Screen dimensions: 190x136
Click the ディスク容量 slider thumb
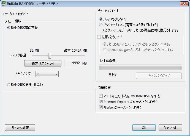pos(50,55)
